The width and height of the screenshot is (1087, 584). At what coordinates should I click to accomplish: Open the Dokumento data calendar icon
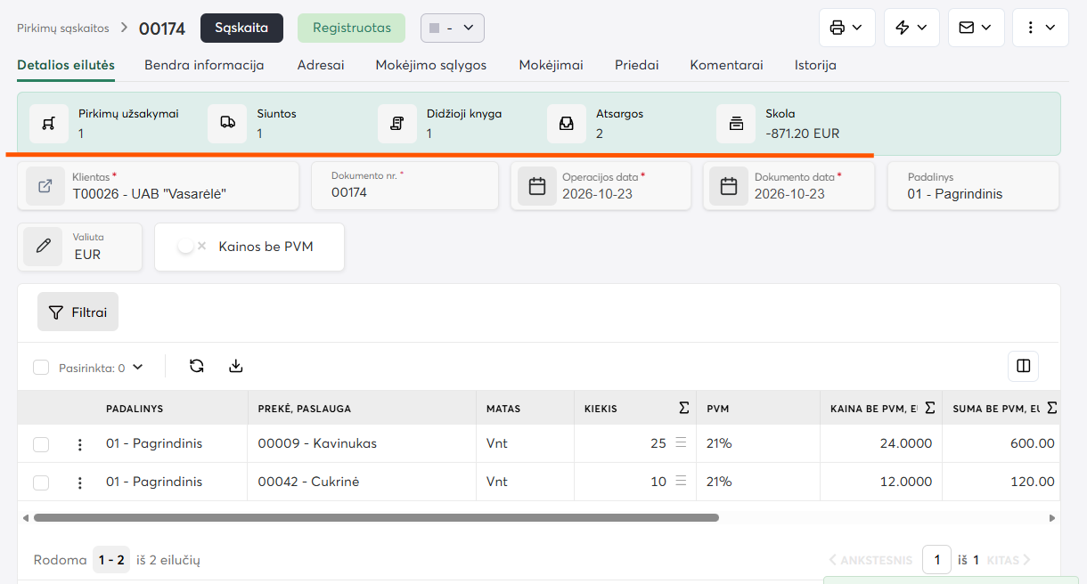point(729,186)
